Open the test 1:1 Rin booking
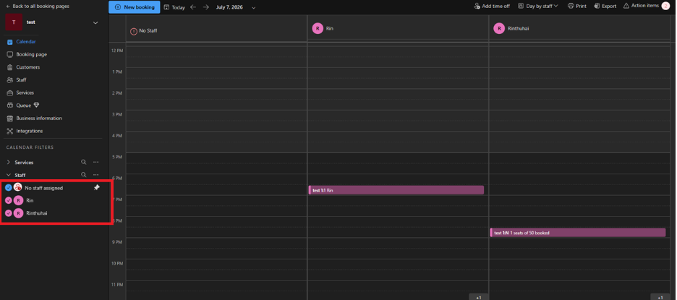Screen dimensions: 677x300 pyautogui.click(x=396, y=190)
